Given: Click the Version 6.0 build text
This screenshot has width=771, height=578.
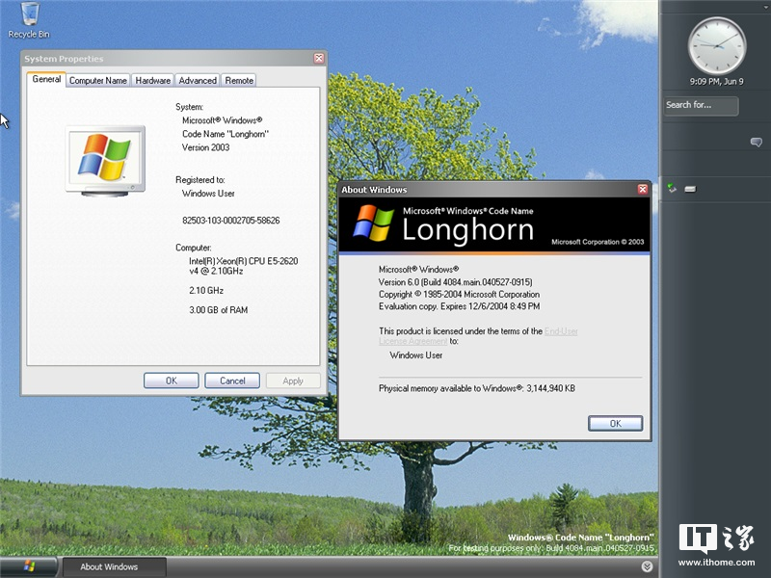Looking at the screenshot, I should tap(455, 282).
